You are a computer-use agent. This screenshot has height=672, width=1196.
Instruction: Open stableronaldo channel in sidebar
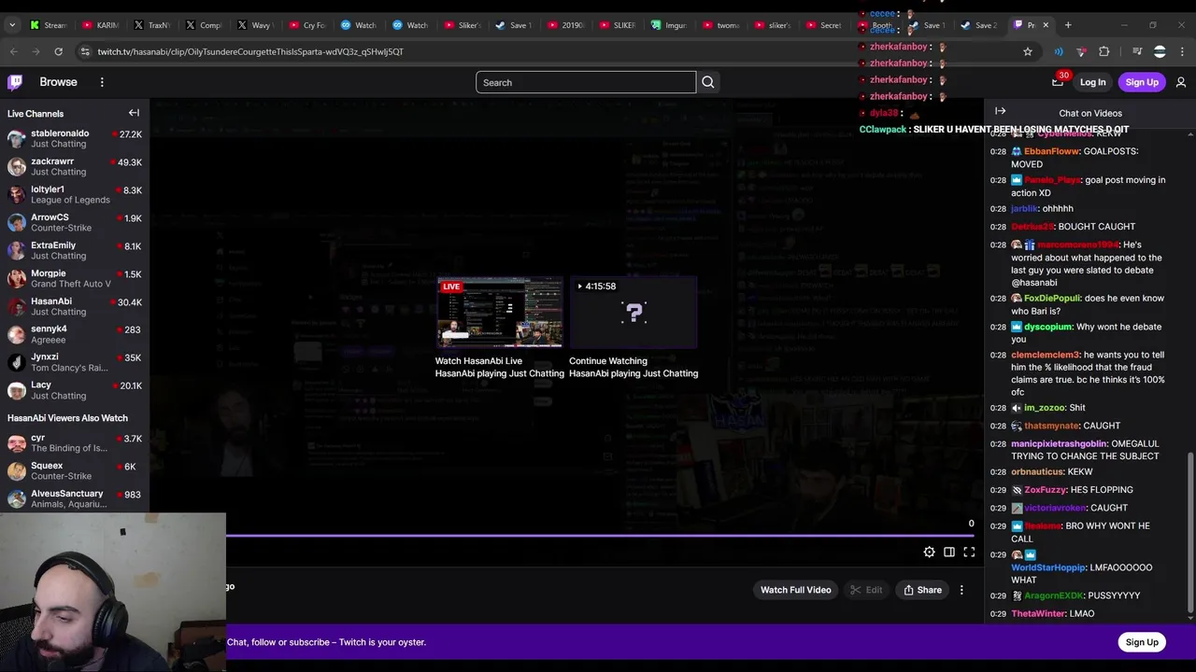point(75,138)
